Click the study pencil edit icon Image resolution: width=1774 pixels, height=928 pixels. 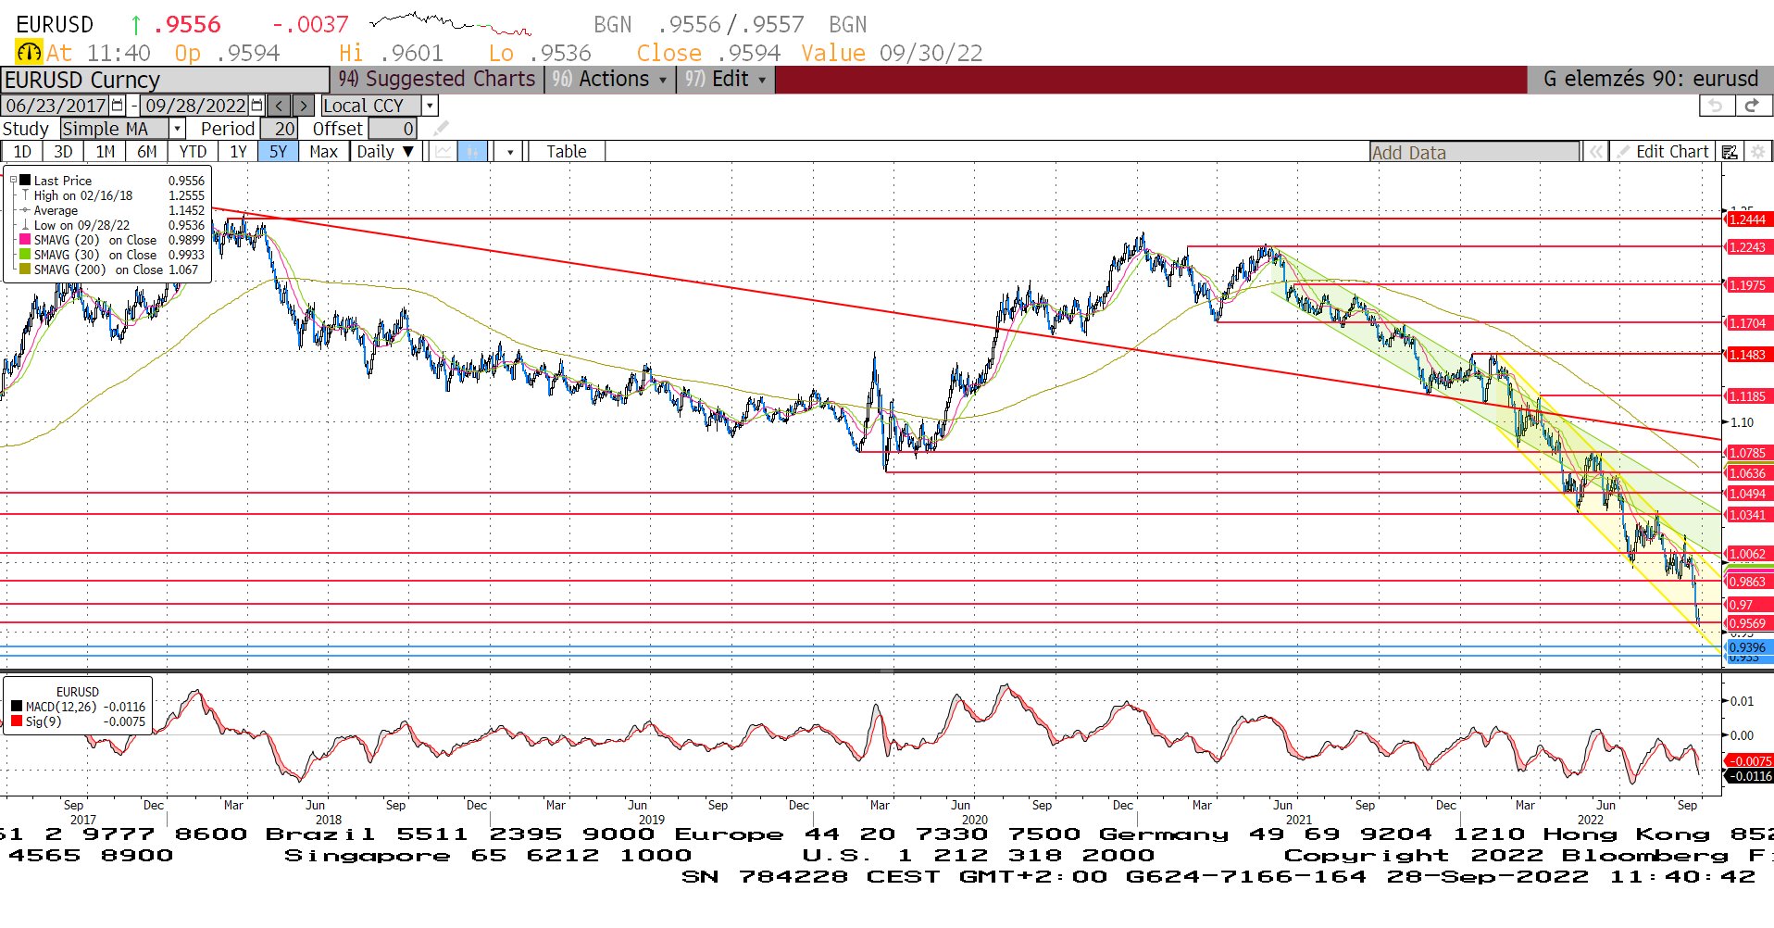(441, 128)
